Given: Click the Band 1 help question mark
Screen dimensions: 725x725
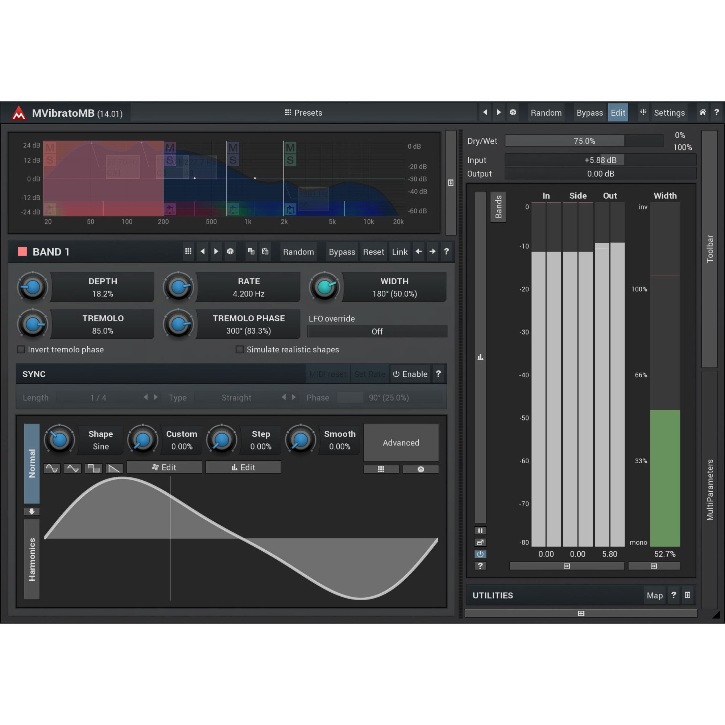Looking at the screenshot, I should pyautogui.click(x=446, y=252).
